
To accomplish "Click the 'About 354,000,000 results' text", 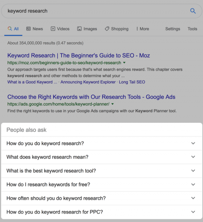I will point(45,43).
